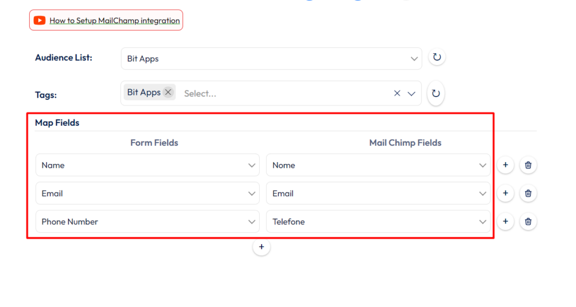Expand the Tags dropdown arrow
The width and height of the screenshot is (576, 307).
point(411,94)
